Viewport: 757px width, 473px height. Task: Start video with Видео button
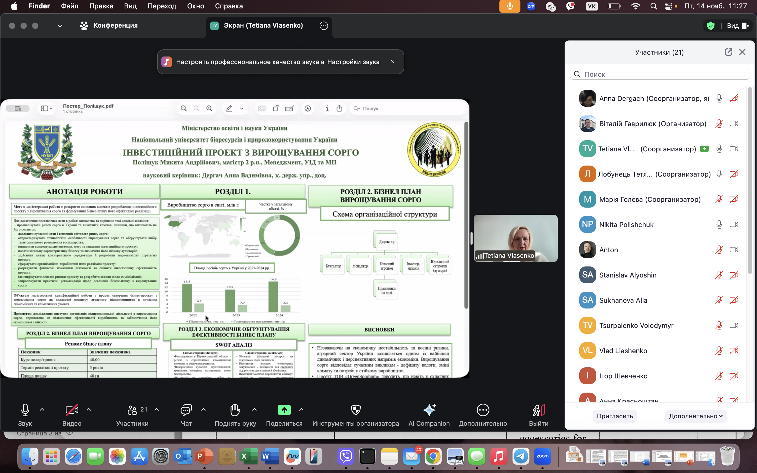[x=72, y=410]
